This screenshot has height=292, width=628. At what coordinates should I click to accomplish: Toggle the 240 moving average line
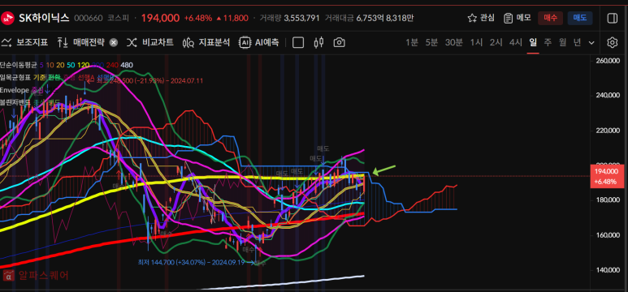coord(113,65)
